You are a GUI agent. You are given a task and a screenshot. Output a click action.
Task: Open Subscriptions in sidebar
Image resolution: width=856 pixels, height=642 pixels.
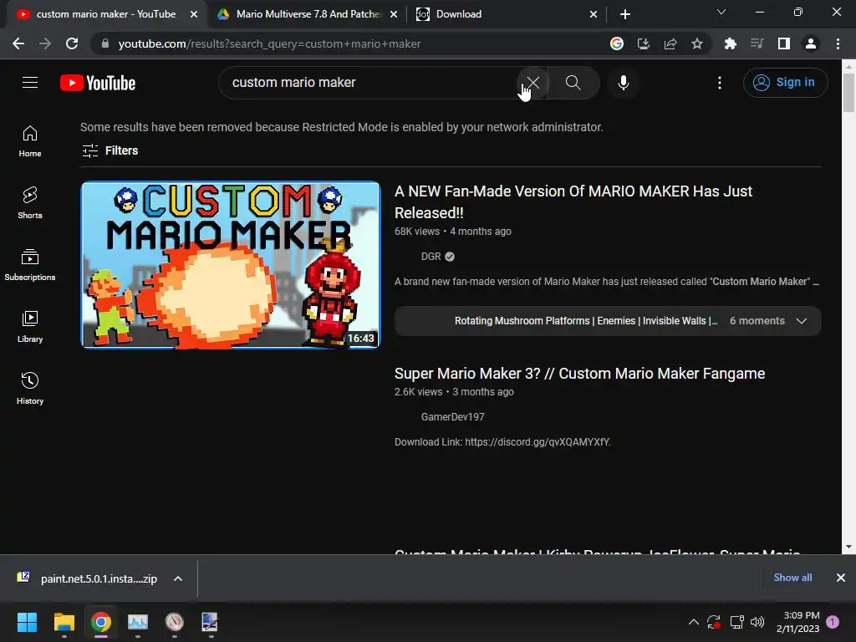[30, 265]
